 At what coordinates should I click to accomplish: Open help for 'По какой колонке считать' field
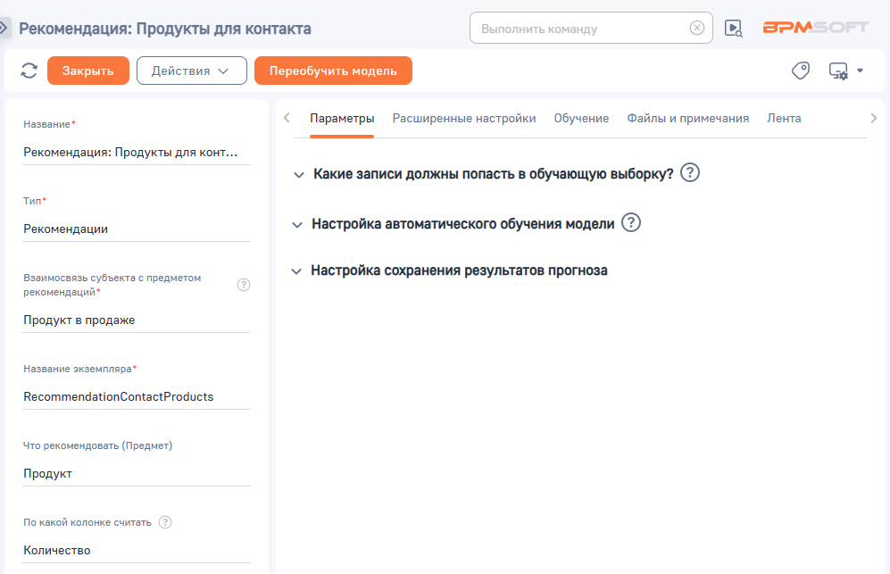(x=165, y=521)
